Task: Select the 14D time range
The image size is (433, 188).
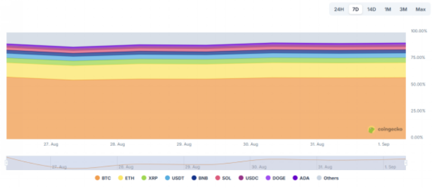Action: [x=371, y=9]
